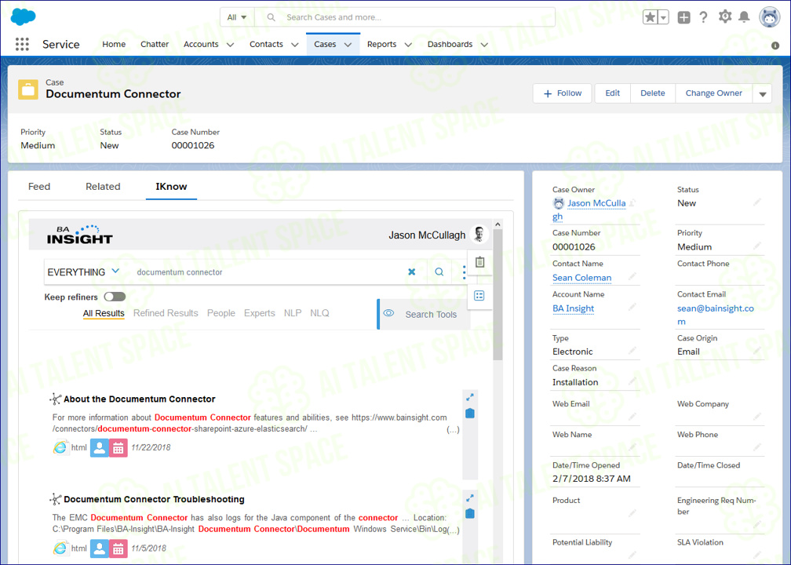This screenshot has width=791, height=565.
Task: Expand the Accounts nav dropdown chevron
Action: pyautogui.click(x=230, y=45)
